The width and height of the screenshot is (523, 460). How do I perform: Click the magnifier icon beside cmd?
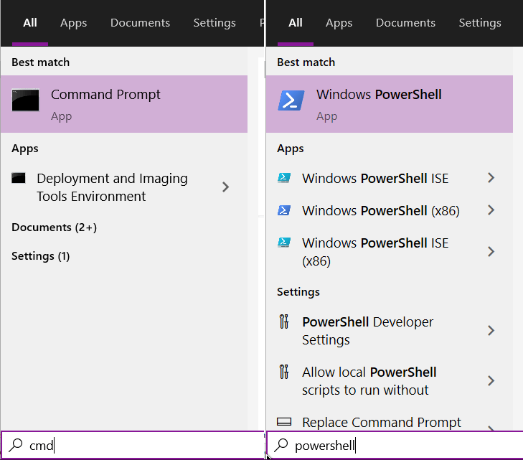[15, 445]
